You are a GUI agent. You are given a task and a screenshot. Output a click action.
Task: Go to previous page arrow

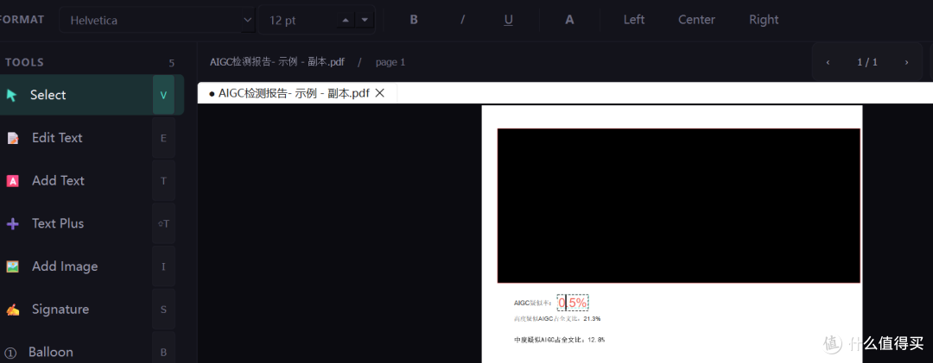tap(828, 62)
